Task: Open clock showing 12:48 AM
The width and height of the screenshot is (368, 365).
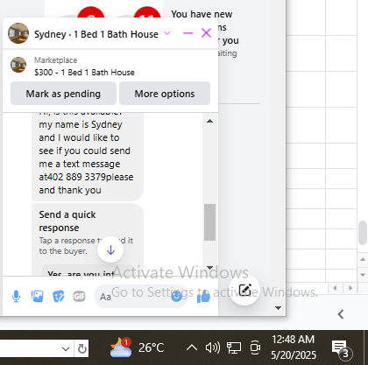Action: [294, 347]
